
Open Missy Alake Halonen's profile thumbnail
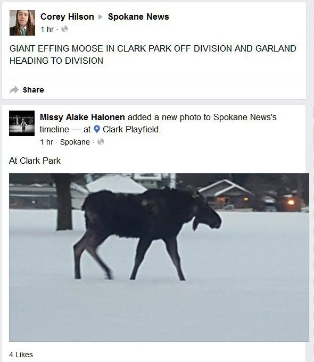pos(22,123)
